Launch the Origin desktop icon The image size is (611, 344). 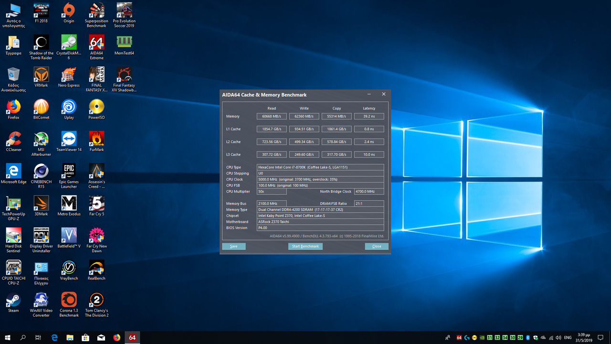[69, 13]
